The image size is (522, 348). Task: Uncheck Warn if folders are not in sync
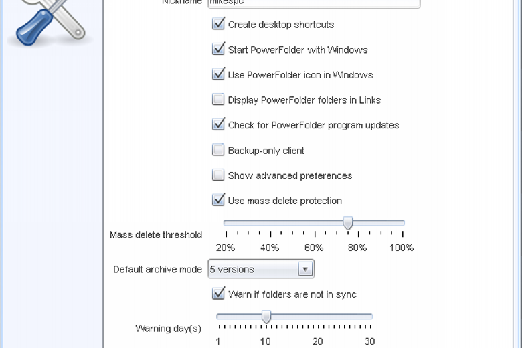(218, 294)
